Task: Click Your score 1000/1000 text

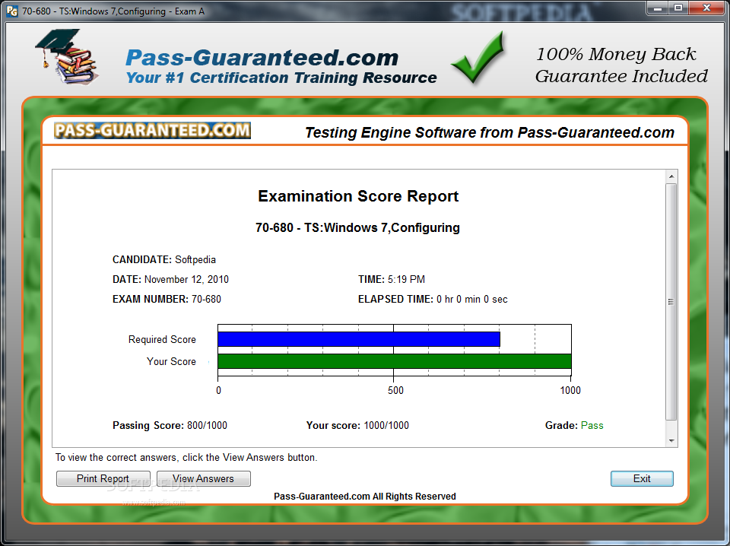Action: coord(357,425)
